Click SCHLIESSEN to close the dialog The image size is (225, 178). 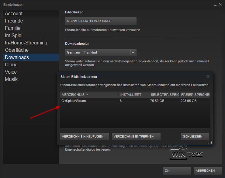coord(195,137)
